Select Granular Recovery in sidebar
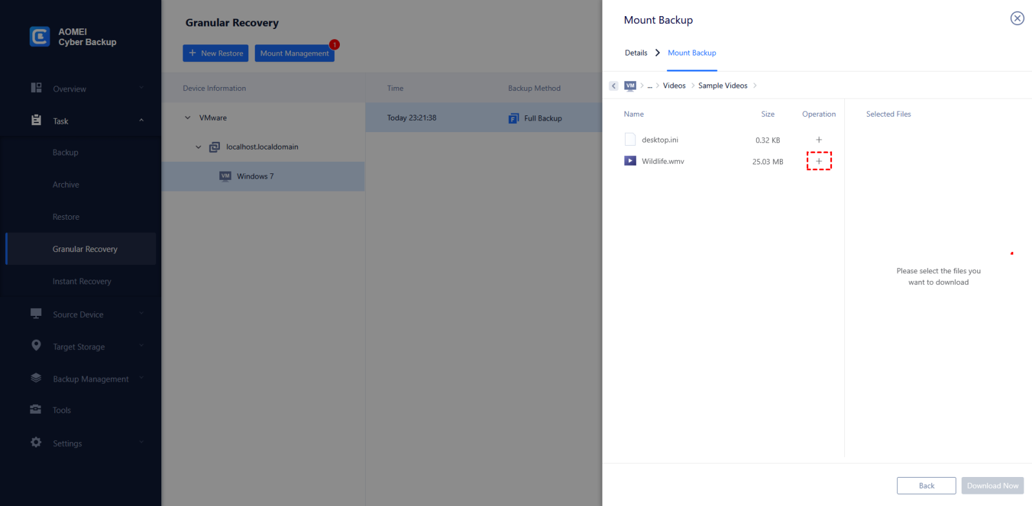This screenshot has width=1032, height=506. tap(81, 249)
